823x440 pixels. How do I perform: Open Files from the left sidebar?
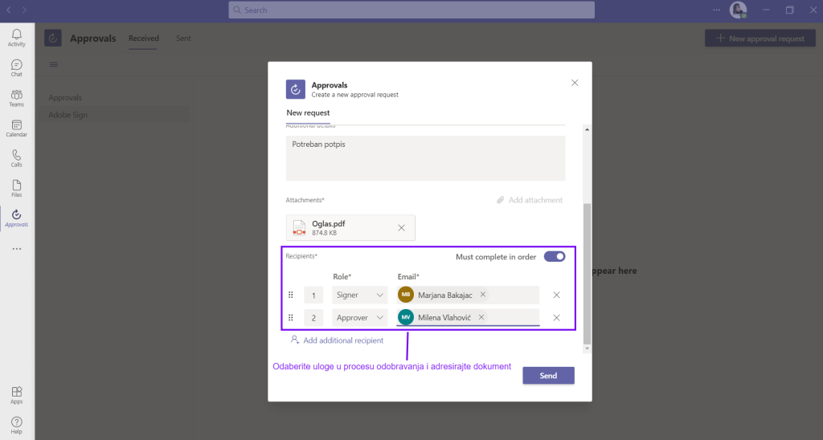[x=17, y=189]
